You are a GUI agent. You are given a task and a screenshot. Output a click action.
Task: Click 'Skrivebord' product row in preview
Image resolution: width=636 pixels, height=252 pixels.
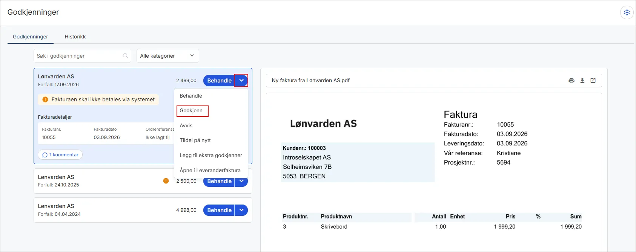click(x=334, y=227)
